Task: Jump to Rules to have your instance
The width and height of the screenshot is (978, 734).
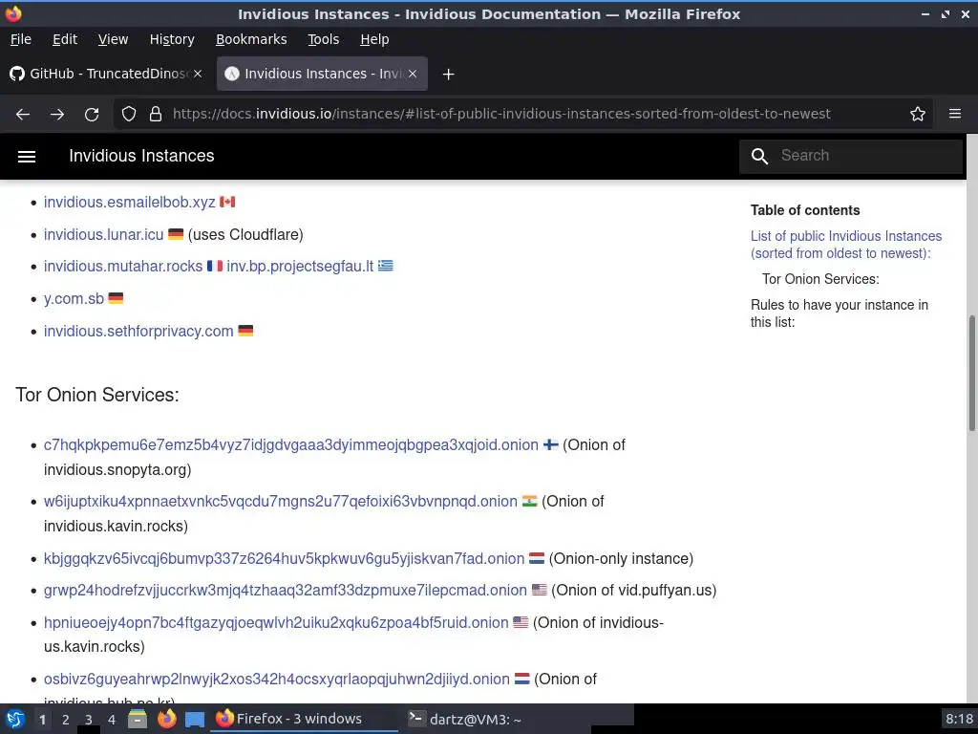Action: pyautogui.click(x=839, y=313)
